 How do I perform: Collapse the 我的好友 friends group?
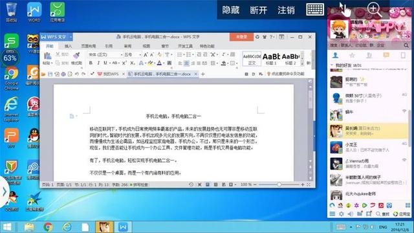pyautogui.click(x=332, y=65)
